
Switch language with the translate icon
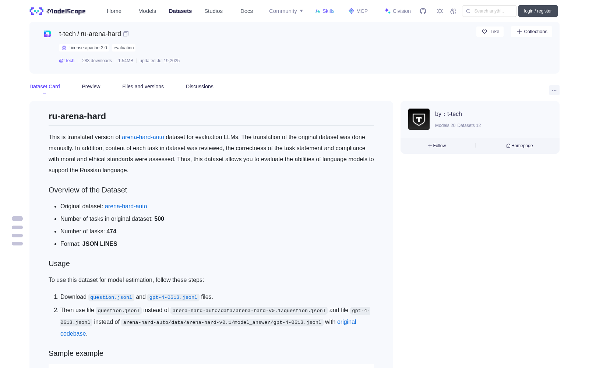(453, 11)
